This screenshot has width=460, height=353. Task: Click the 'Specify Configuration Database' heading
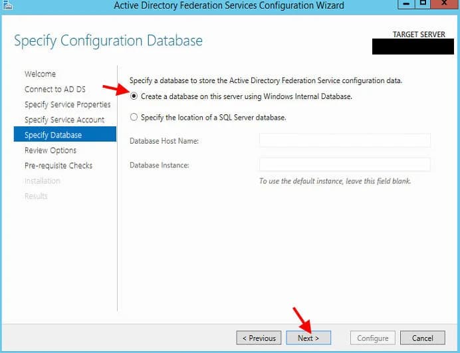point(108,41)
